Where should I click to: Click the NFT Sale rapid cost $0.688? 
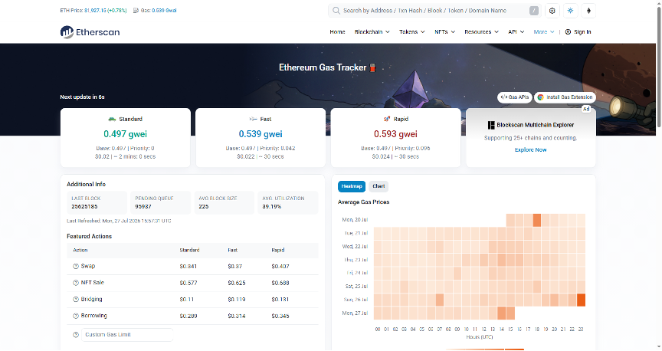(x=280, y=283)
